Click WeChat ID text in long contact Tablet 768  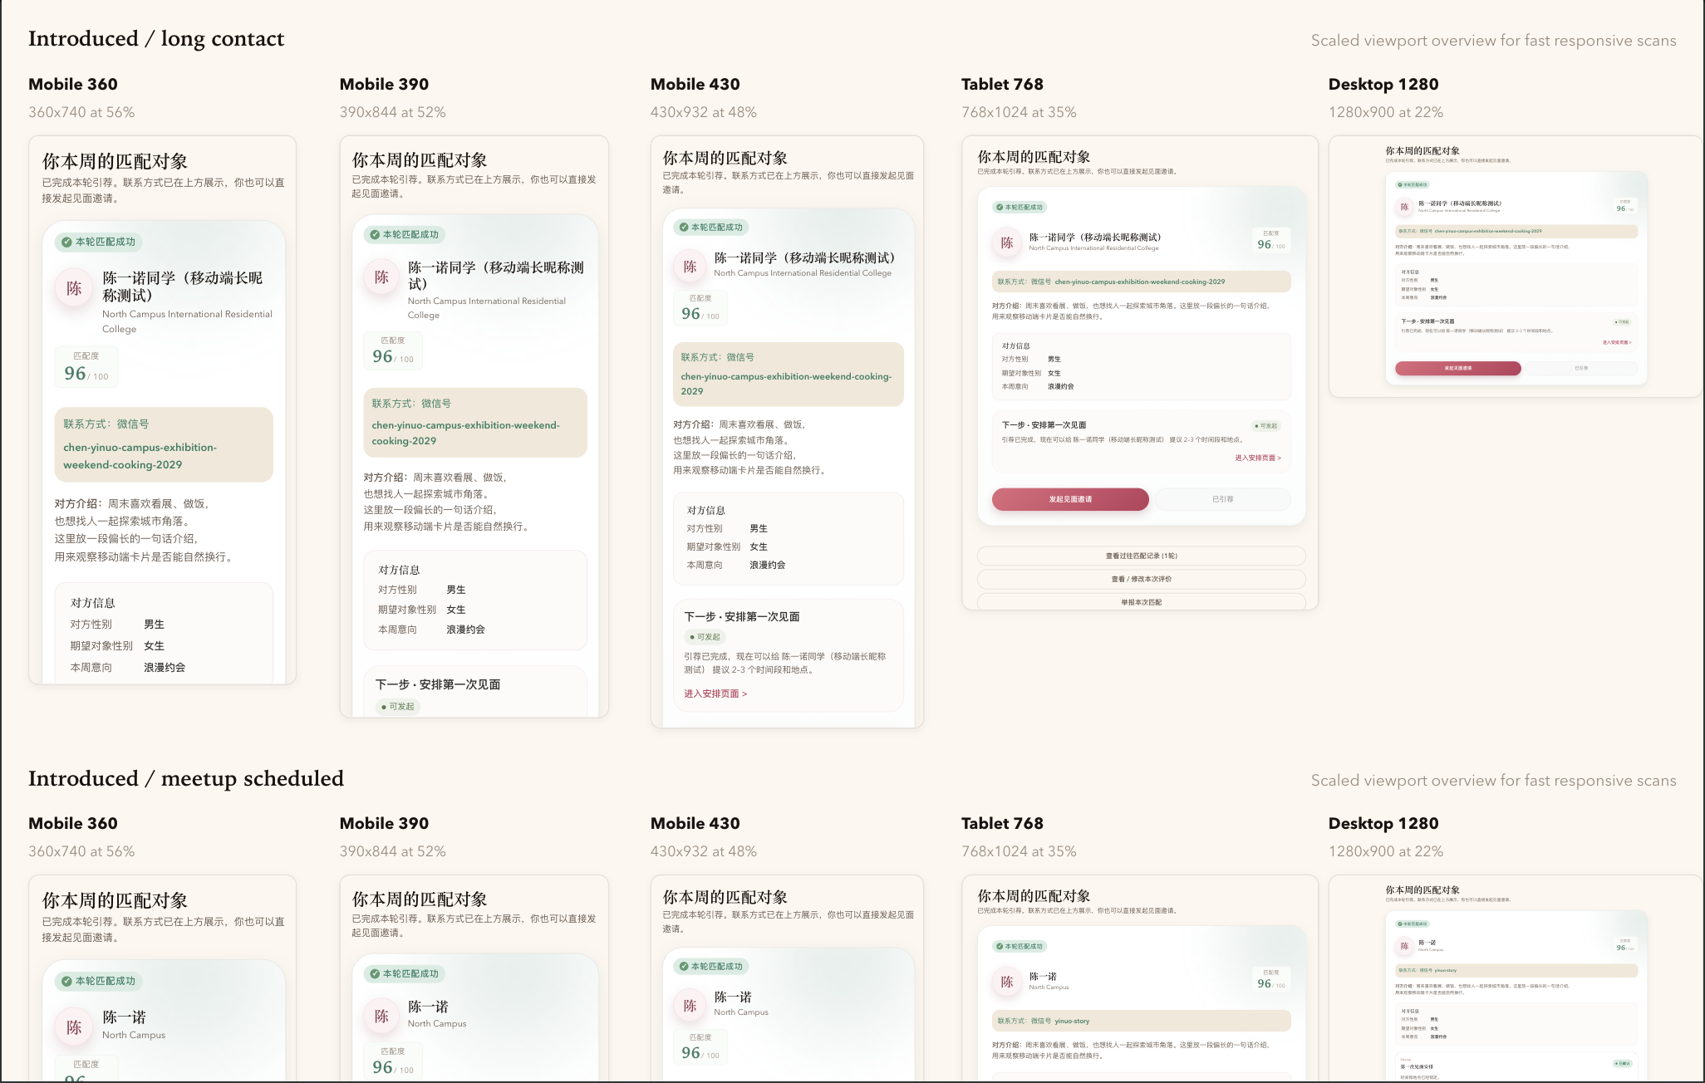click(x=1139, y=282)
